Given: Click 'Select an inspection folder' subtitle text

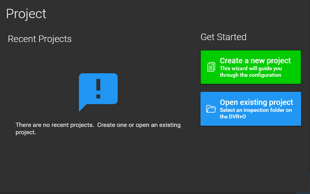Looking at the screenshot, I should [255, 110].
